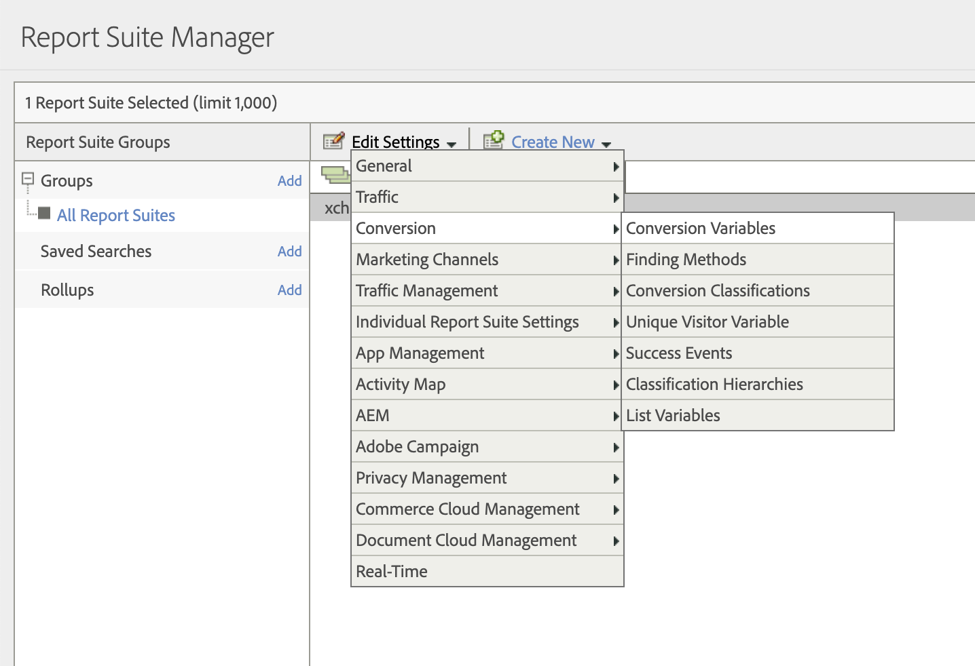The height and width of the screenshot is (666, 975).
Task: Click the Edit Settings pencil icon
Action: (333, 140)
